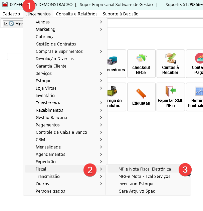Choose Gera Arquivo Sped option

coord(137,191)
